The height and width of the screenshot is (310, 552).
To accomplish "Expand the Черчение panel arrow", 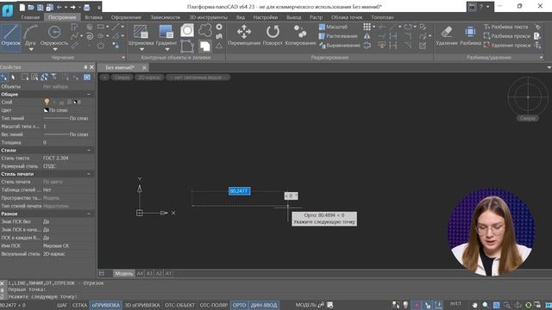I will 123,58.
